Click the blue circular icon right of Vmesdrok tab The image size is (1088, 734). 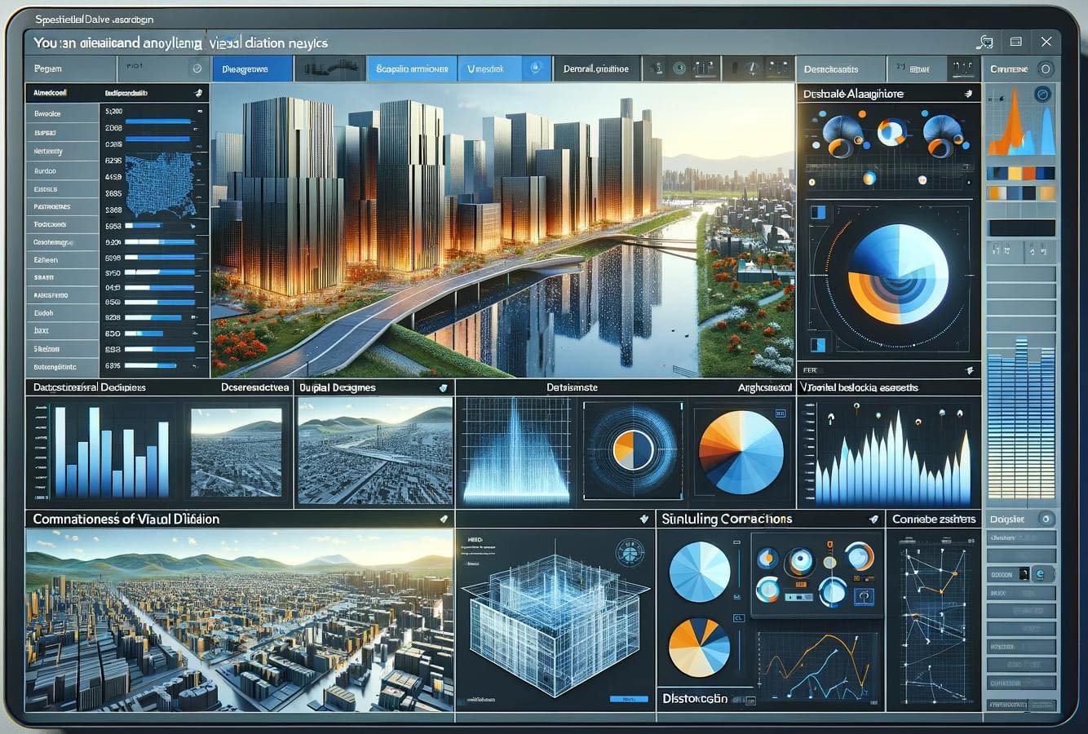click(x=535, y=69)
